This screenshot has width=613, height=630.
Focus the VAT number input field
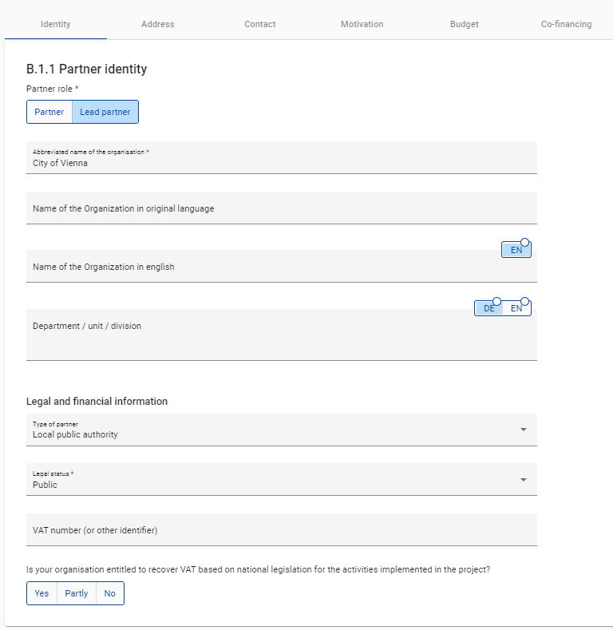tap(281, 530)
